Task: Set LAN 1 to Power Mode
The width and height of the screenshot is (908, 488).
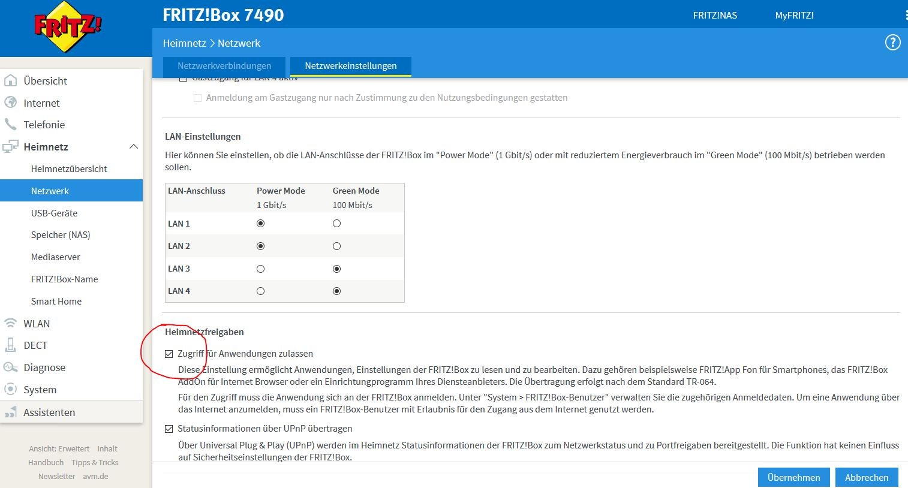Action: pos(260,224)
